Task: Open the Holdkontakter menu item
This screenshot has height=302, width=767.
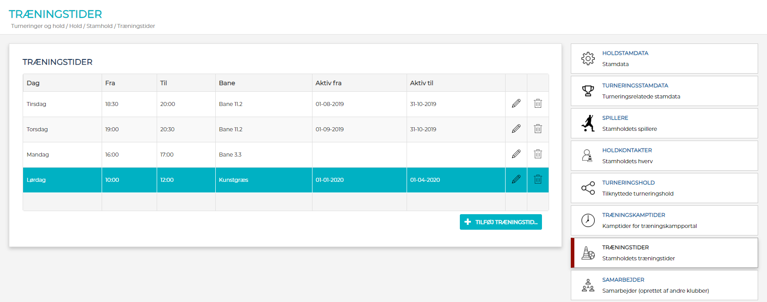Action: coord(627,150)
